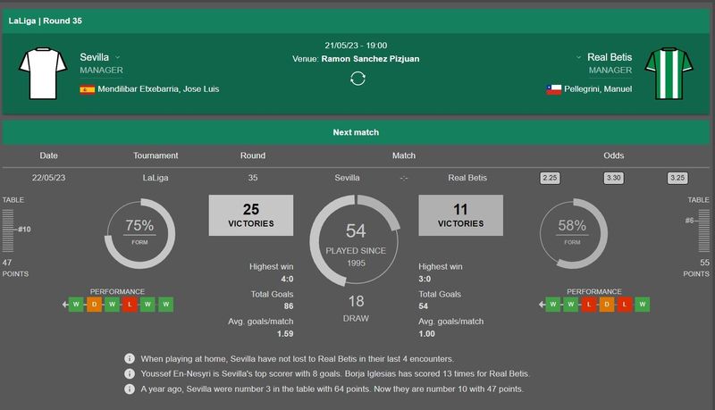Click match date 21/05/23 - 19:00
The image size is (715, 410).
click(x=356, y=46)
